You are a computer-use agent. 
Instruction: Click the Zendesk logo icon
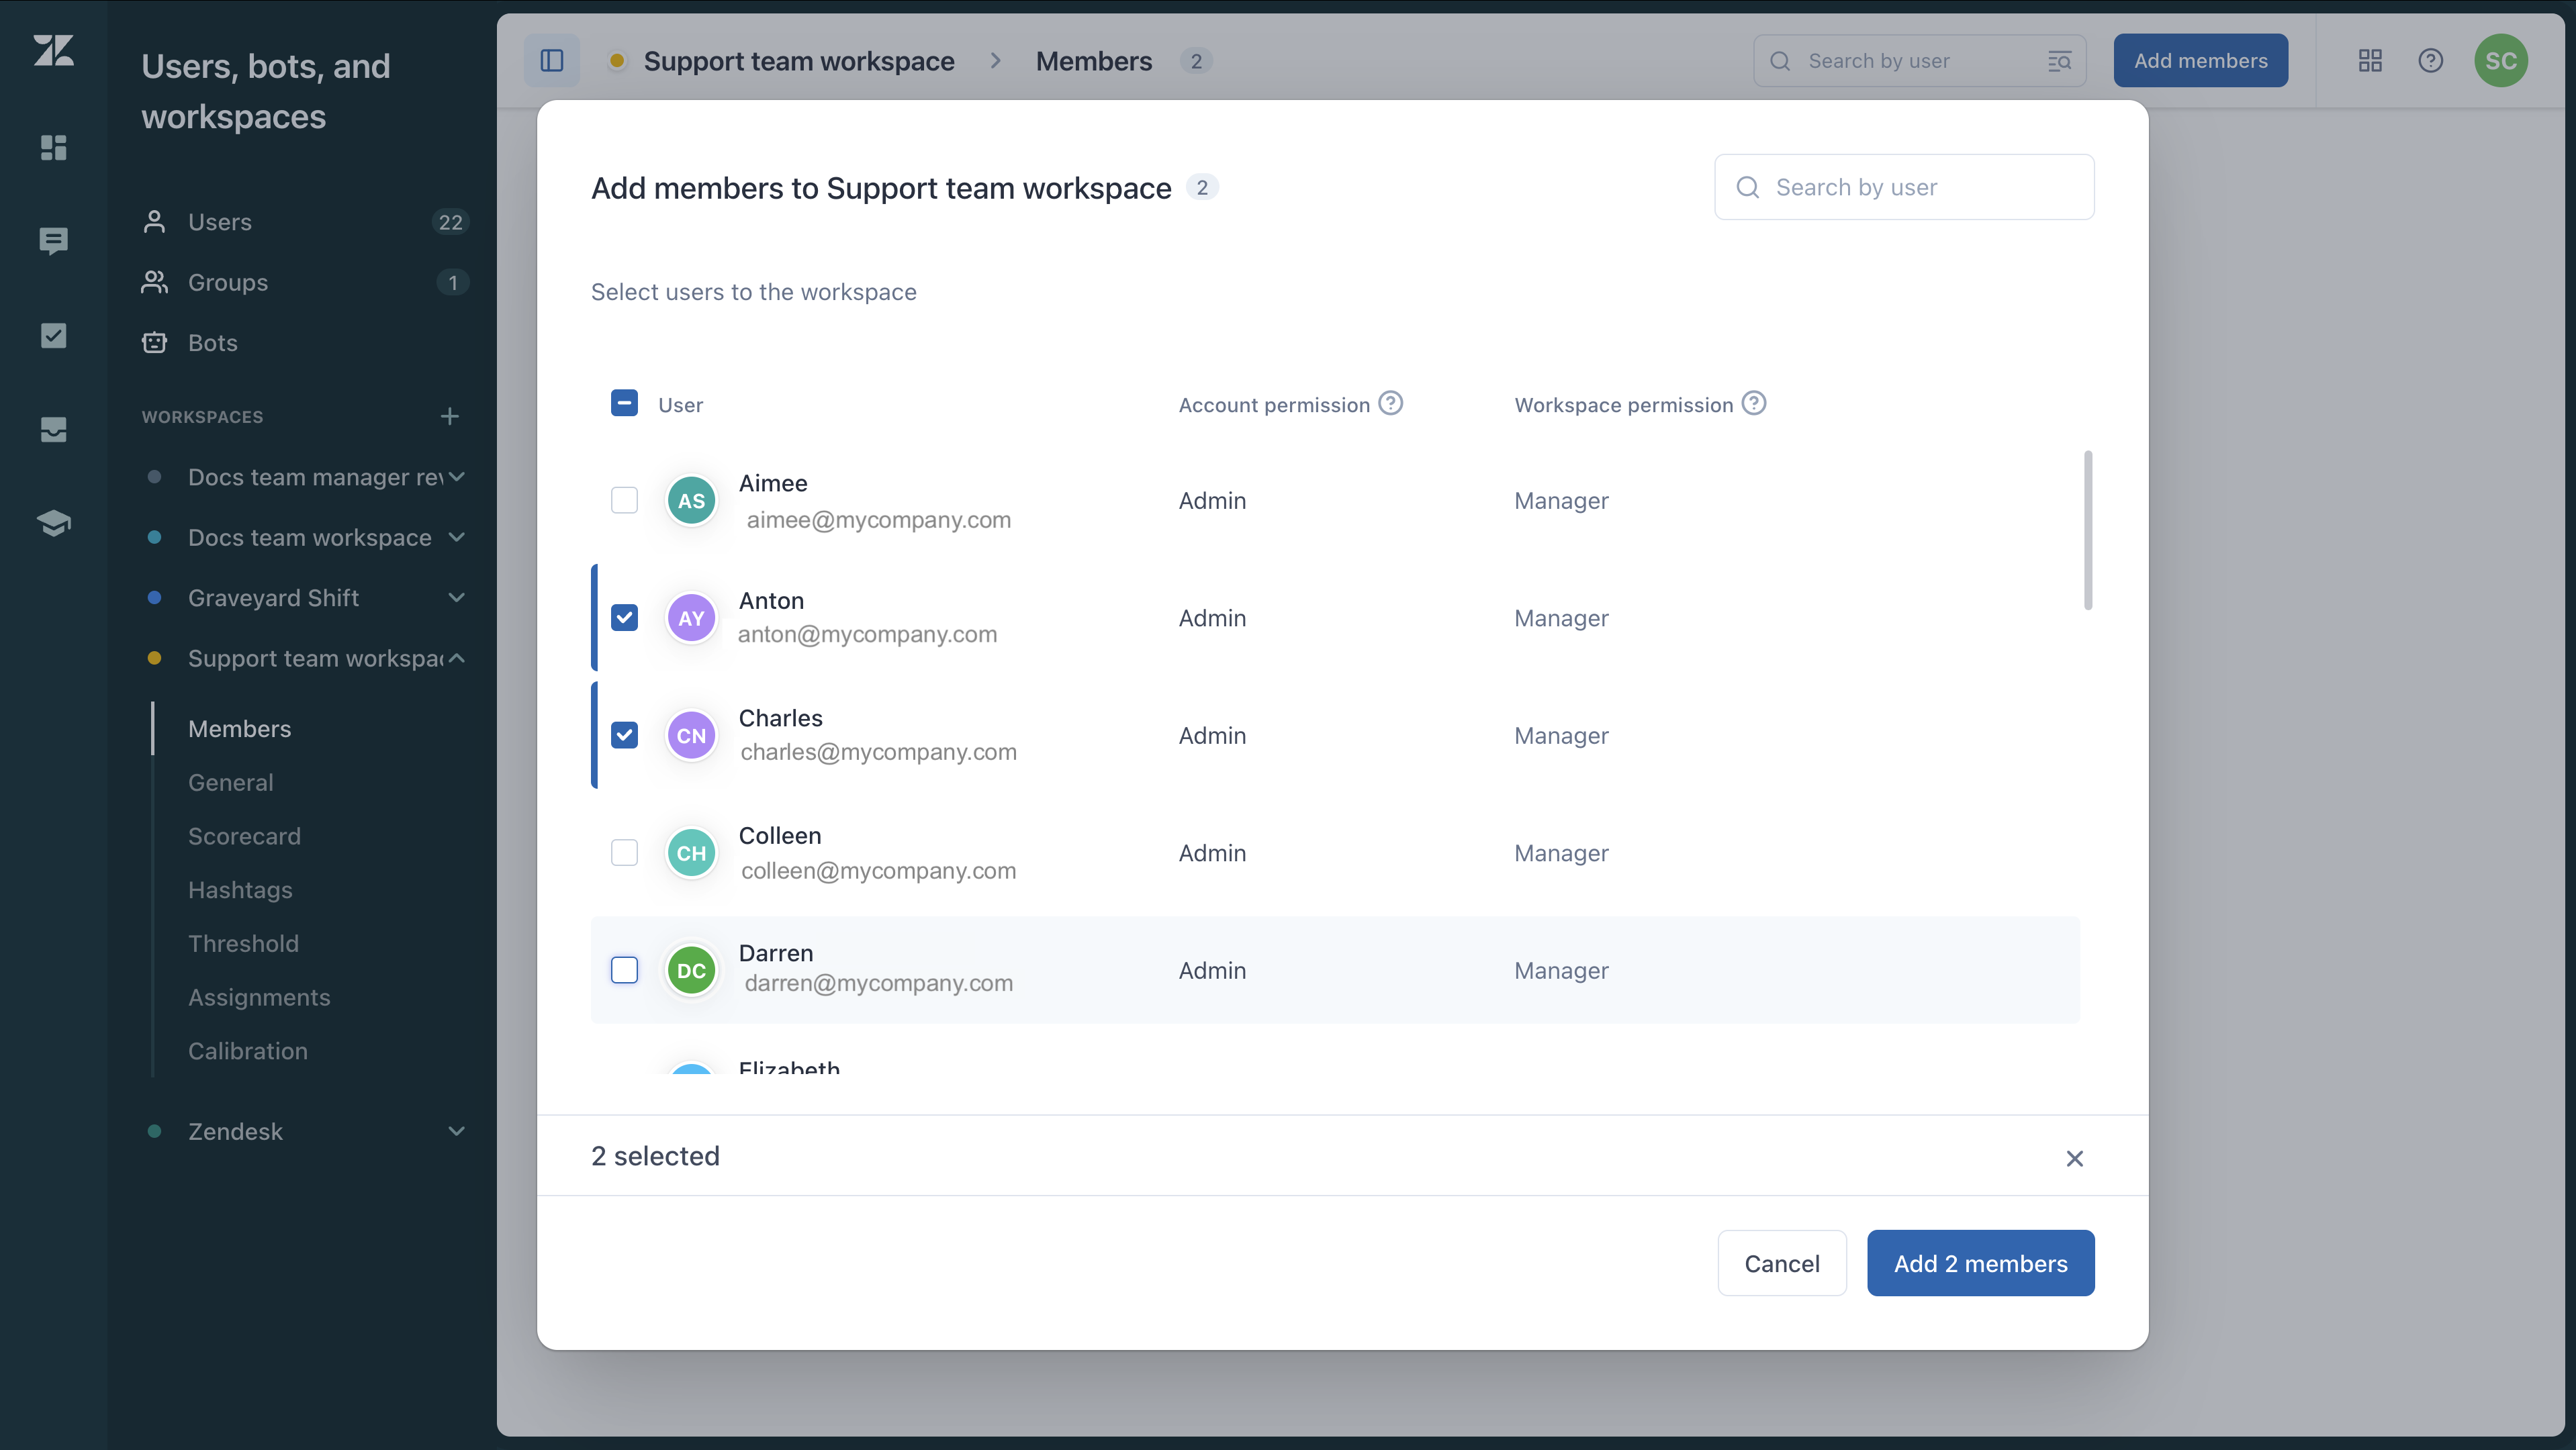coord(54,51)
